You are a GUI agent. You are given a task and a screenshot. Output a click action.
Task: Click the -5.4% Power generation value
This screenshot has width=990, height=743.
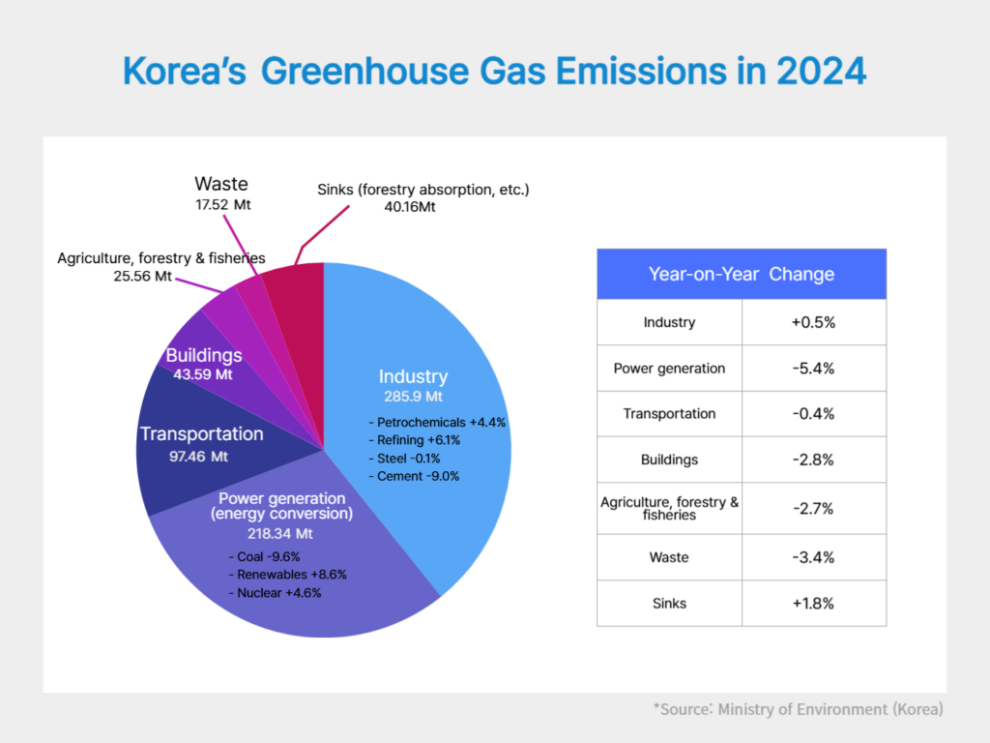click(x=812, y=369)
